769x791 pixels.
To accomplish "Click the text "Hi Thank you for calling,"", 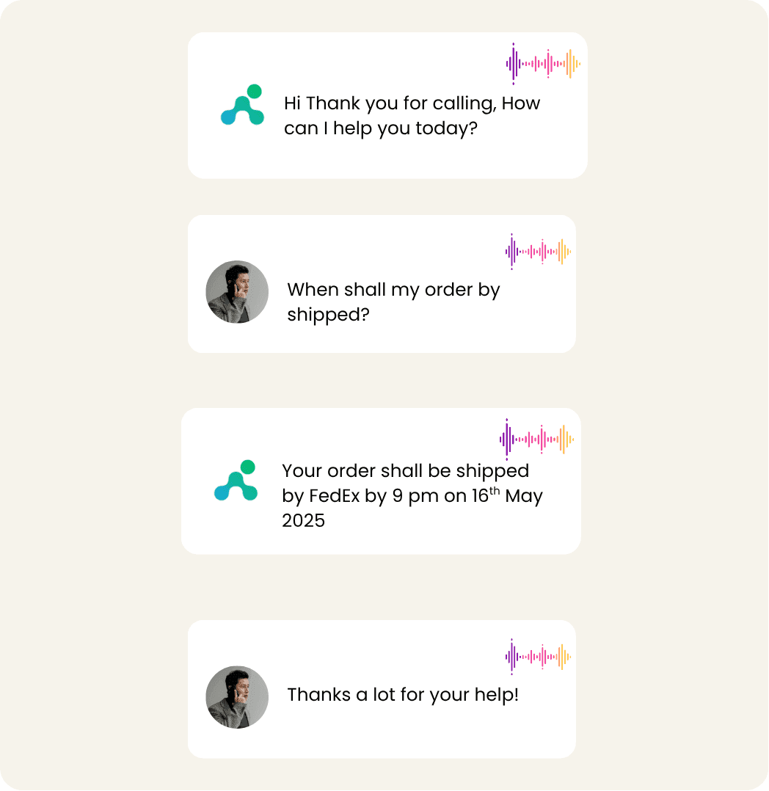I will (x=390, y=103).
